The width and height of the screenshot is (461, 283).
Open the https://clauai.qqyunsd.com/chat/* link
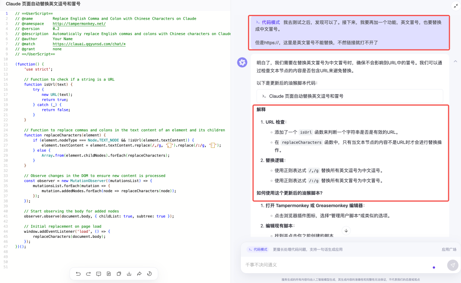[x=89, y=44]
